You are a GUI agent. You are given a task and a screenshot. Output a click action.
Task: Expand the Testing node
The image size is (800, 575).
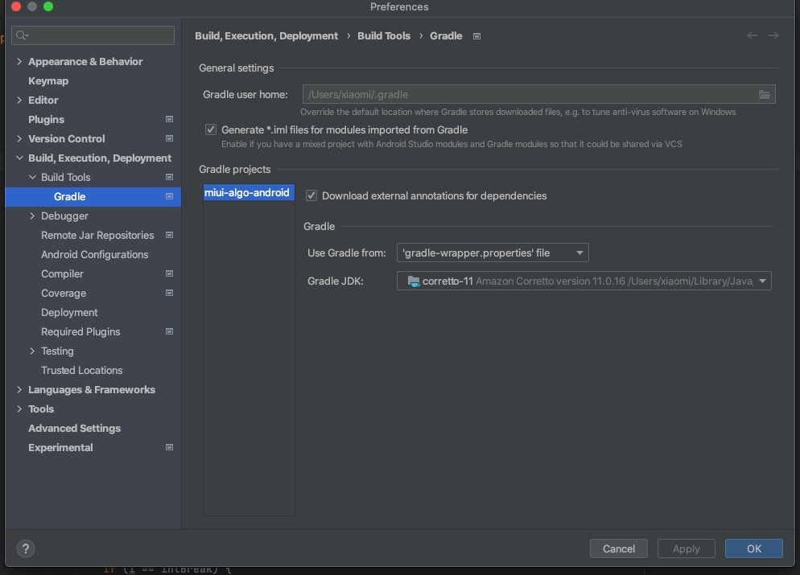32,351
